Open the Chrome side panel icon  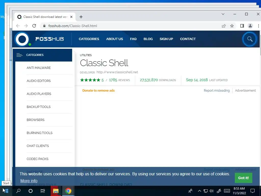coord(242,26)
